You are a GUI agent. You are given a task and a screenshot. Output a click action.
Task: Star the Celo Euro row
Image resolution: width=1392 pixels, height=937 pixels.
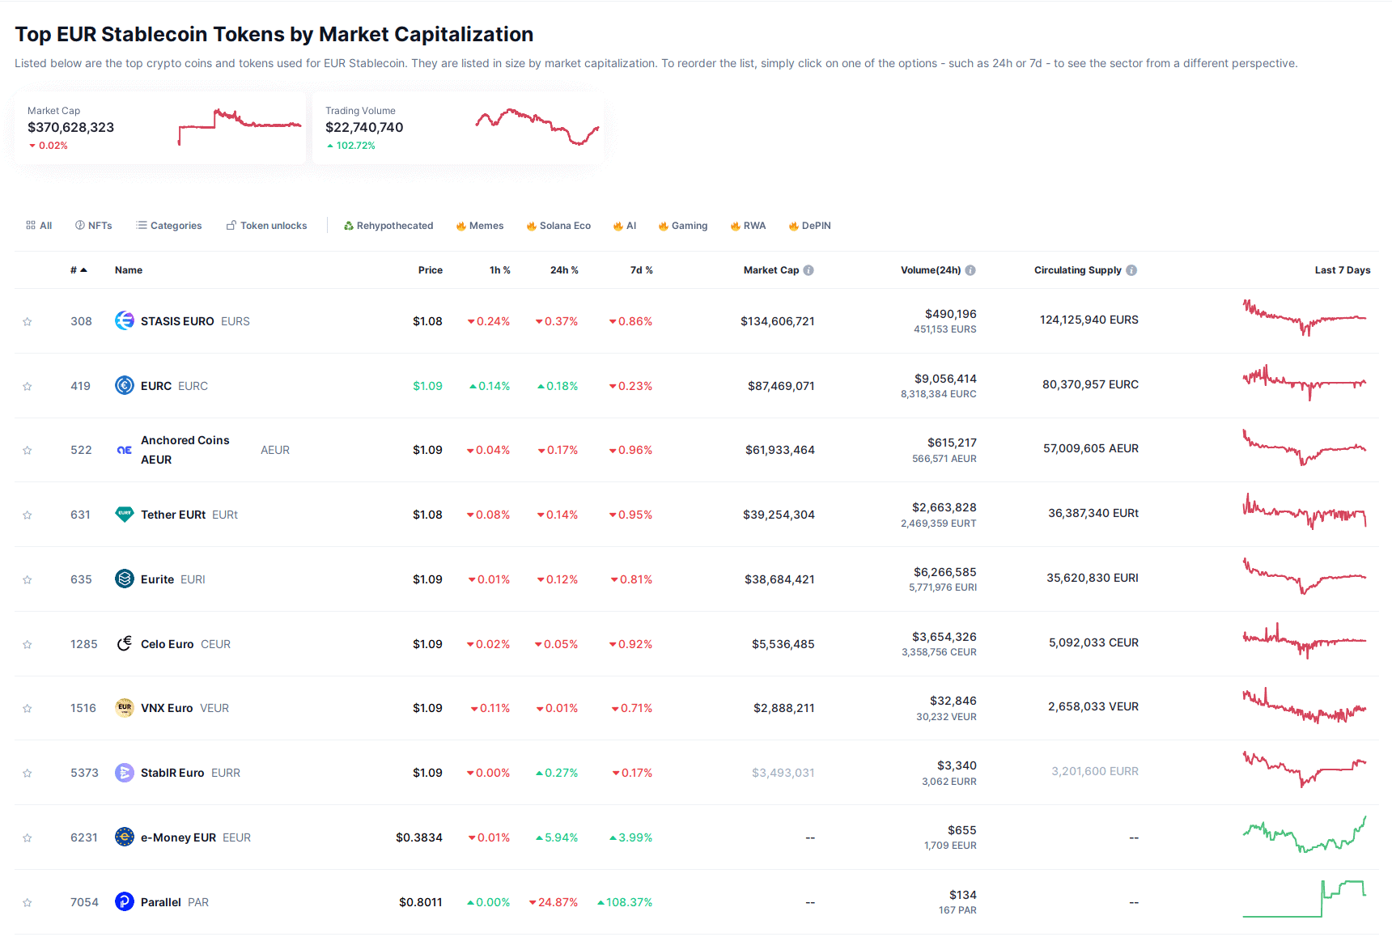(28, 644)
